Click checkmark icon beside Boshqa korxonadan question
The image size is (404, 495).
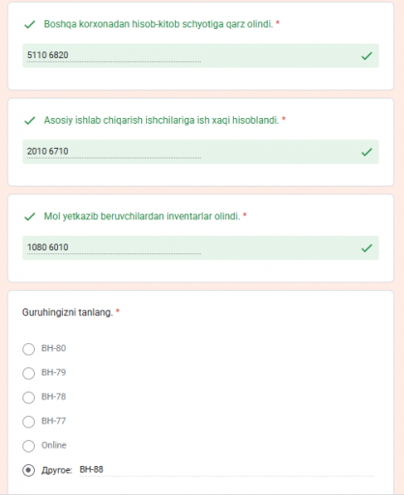pos(30,24)
